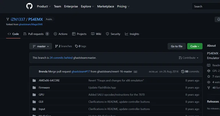220x116 pixels.
Task: Open the Team page
Action: pos(57,7)
